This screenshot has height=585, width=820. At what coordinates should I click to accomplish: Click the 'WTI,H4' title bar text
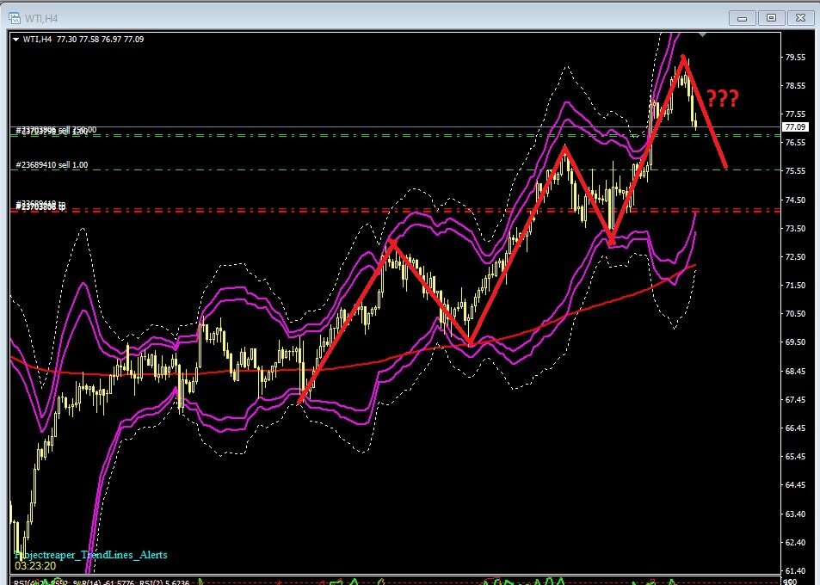coord(41,19)
